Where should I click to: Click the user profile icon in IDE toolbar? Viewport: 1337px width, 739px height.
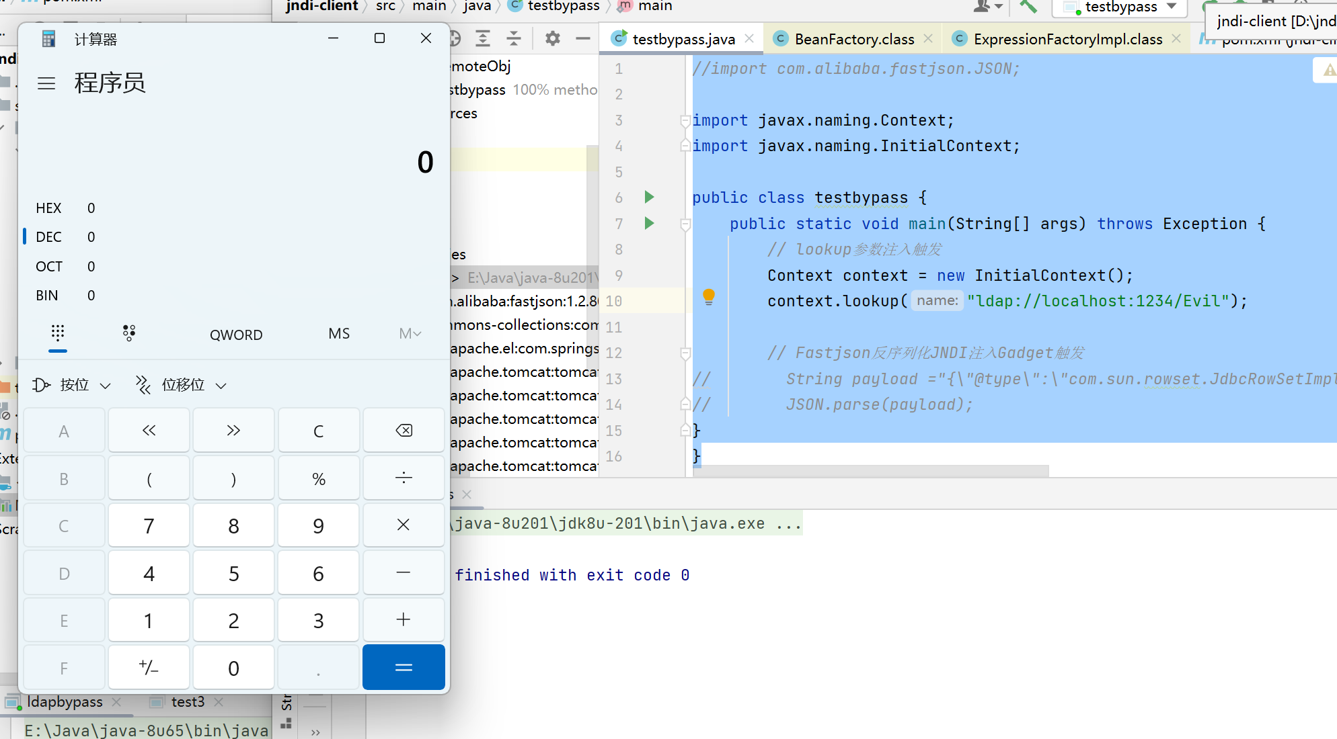(x=982, y=7)
